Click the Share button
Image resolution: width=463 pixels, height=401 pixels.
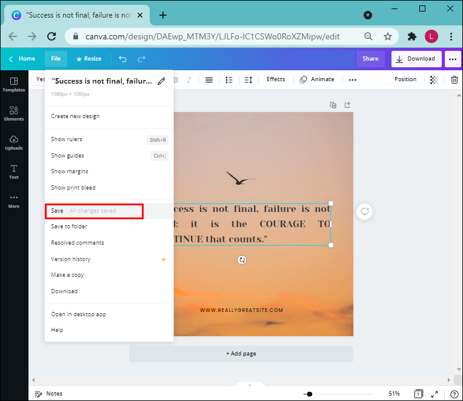point(370,59)
